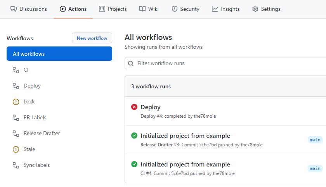326x187 pixels.
Task: Open repository Settings tab
Action: coord(266,9)
